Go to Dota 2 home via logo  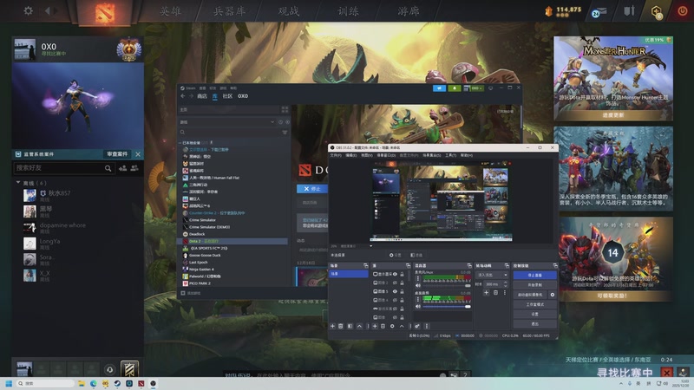coord(105,11)
